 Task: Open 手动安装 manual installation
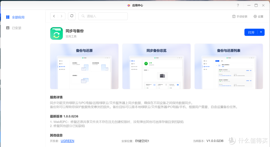coord(239,16)
